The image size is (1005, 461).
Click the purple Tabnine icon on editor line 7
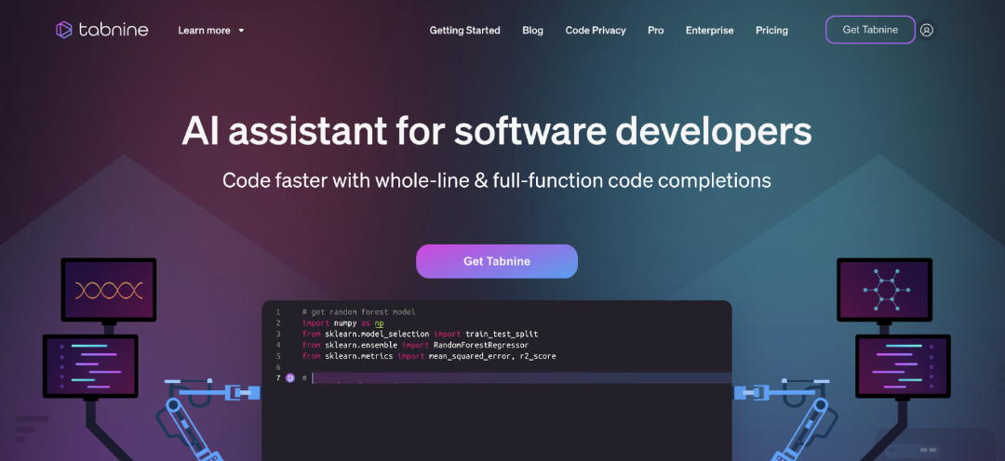290,378
